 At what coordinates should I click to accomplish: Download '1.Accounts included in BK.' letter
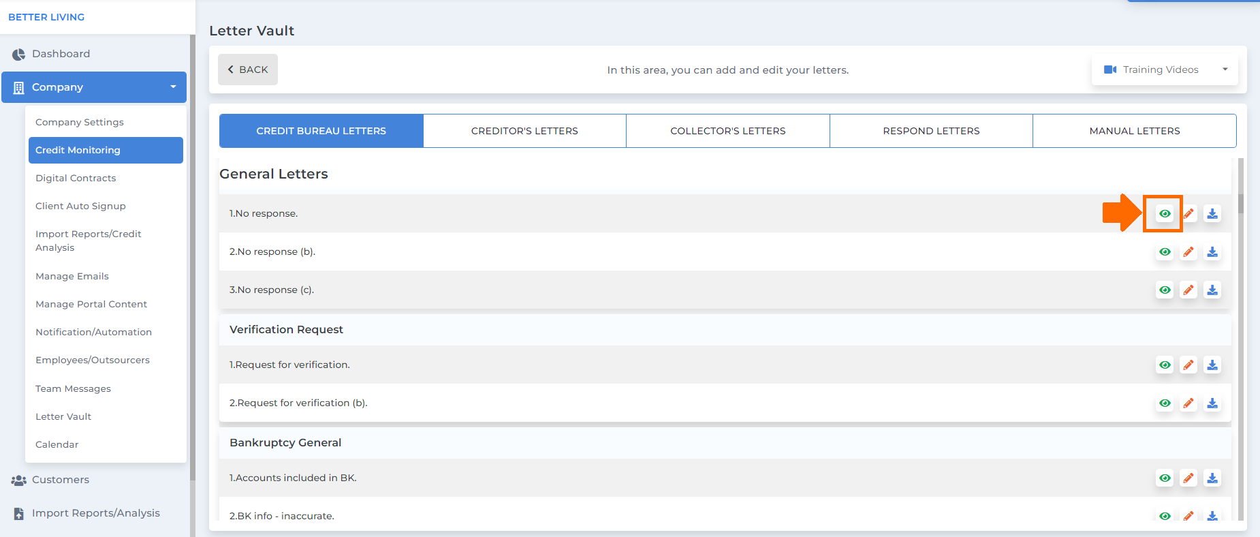pos(1212,478)
